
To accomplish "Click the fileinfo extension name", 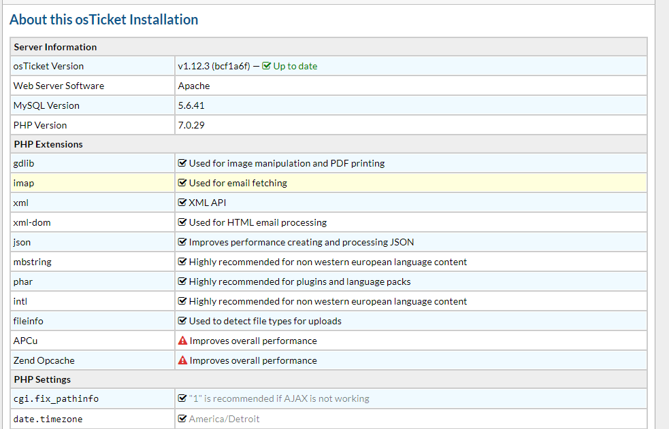I will coord(28,321).
